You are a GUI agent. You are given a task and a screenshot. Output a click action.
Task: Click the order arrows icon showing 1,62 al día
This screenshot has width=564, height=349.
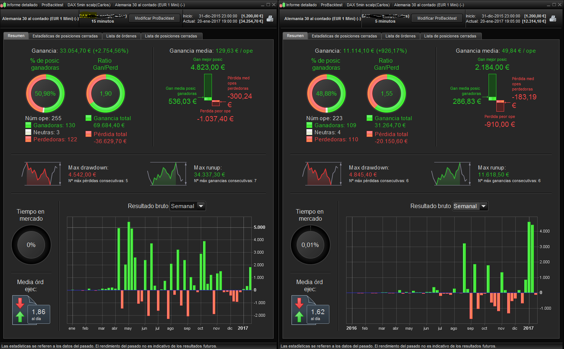click(x=310, y=310)
